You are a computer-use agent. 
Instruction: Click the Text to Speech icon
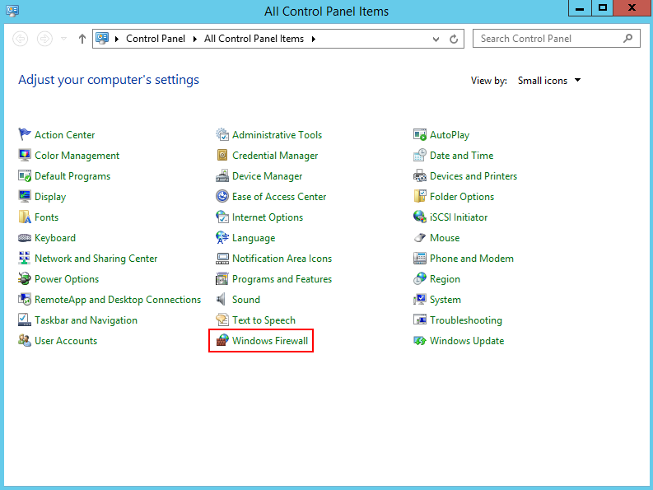point(222,320)
